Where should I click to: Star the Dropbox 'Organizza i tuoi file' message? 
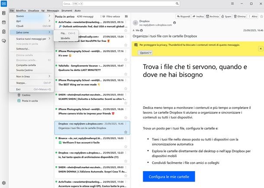126,132
